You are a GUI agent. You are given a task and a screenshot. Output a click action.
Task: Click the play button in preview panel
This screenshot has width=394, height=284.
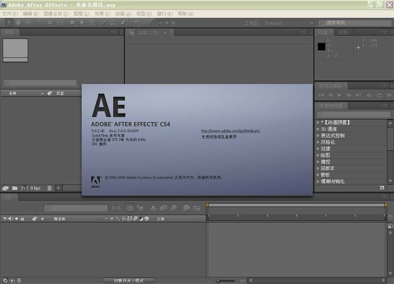339,95
